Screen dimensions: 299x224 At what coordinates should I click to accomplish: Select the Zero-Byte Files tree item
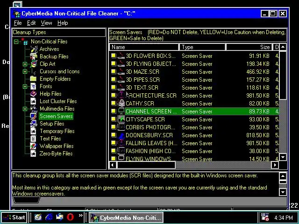pos(56,154)
